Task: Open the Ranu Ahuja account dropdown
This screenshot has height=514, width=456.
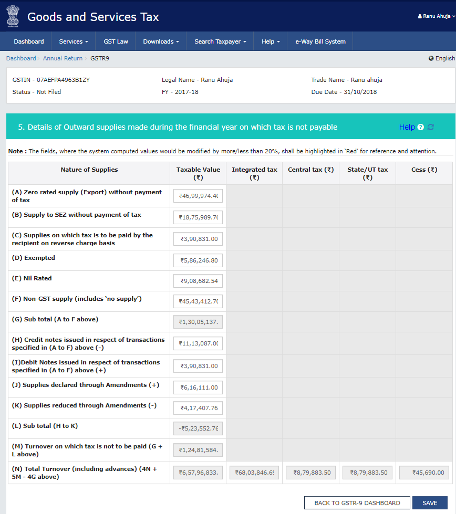Action: tap(436, 16)
